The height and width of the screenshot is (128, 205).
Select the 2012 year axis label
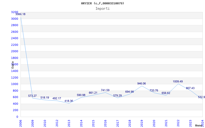coord(57,123)
